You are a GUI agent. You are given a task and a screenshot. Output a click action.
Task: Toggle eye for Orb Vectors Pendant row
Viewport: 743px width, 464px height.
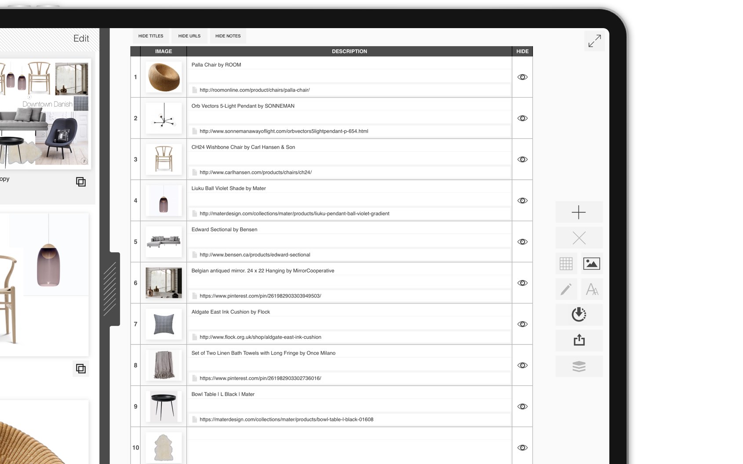pos(522,118)
